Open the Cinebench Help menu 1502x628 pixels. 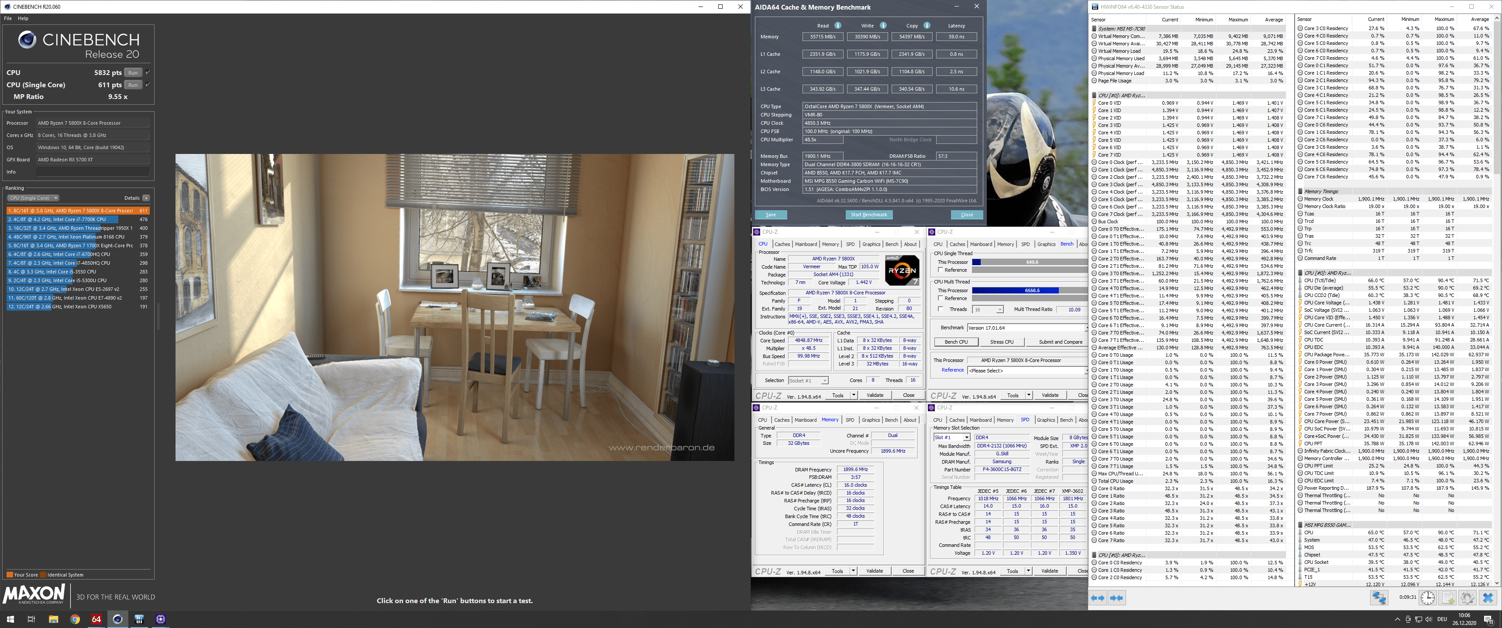point(23,19)
